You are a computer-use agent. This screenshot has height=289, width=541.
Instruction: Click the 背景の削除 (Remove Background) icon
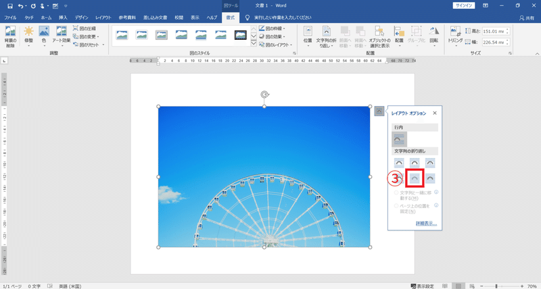(x=10, y=36)
